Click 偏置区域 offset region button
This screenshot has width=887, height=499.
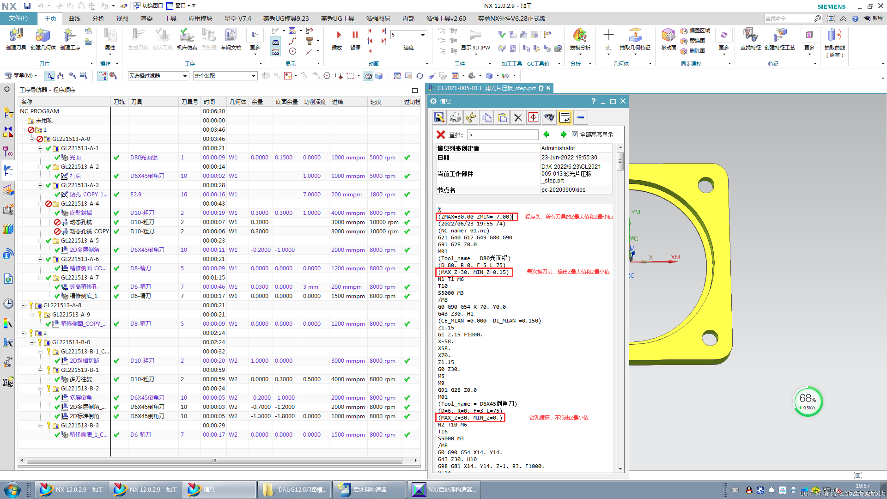695,30
